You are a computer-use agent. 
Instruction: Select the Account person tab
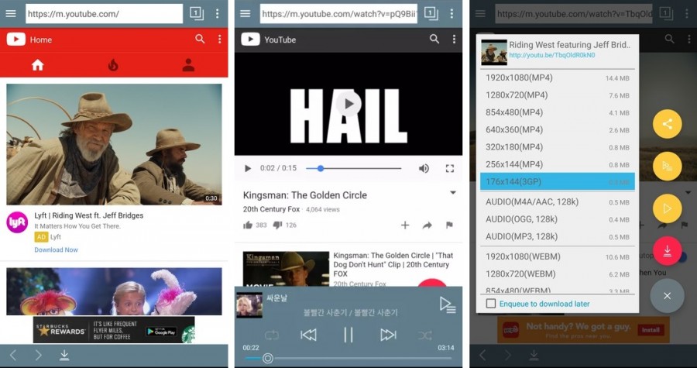tap(188, 65)
